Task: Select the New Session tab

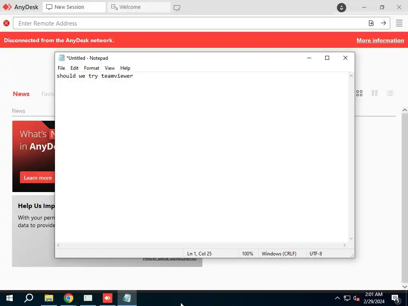Action: (x=74, y=7)
